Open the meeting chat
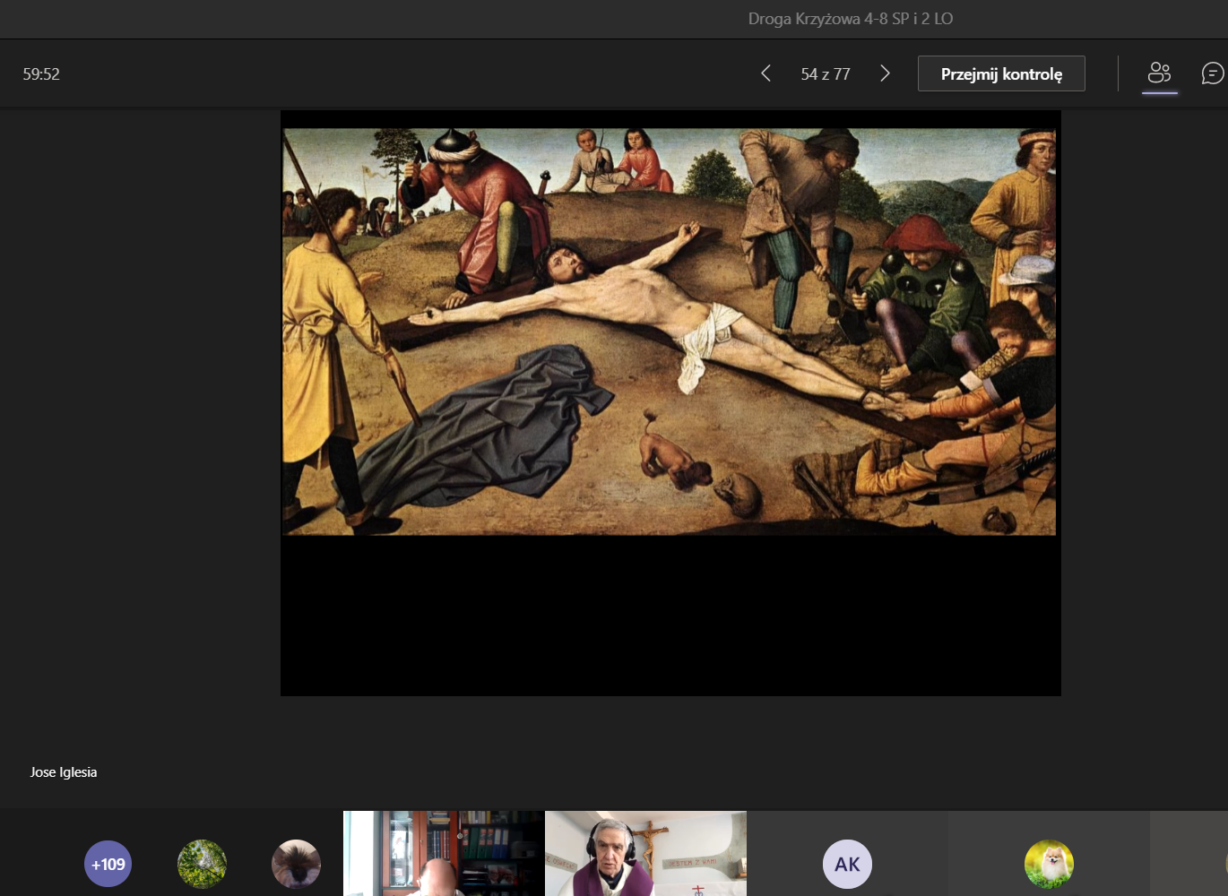The height and width of the screenshot is (896, 1228). coord(1213,73)
